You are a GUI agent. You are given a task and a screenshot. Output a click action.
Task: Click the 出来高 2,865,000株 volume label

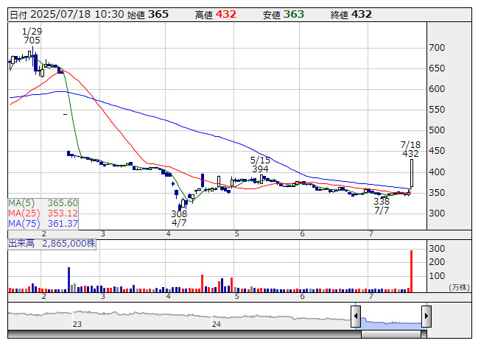[52, 244]
